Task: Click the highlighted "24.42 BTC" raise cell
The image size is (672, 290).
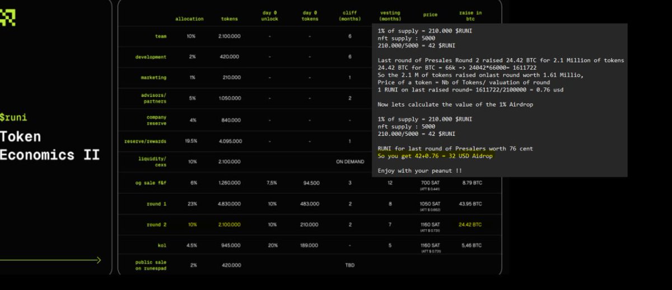Action: [x=470, y=224]
